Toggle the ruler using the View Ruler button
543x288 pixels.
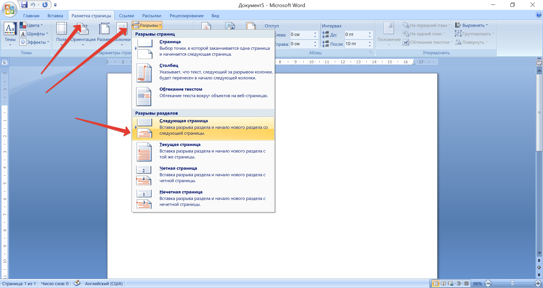click(539, 63)
